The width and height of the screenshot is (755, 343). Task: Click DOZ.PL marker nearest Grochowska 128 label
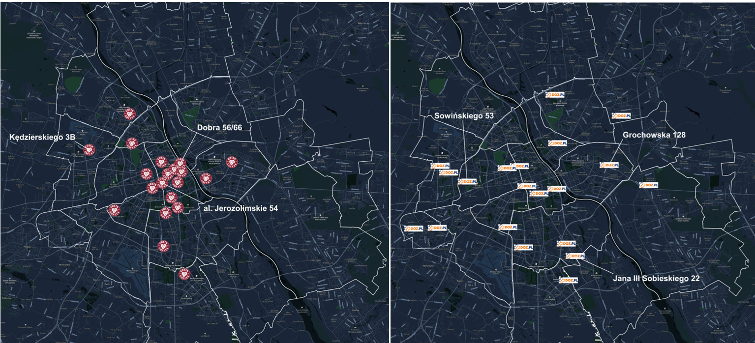[x=609, y=165]
